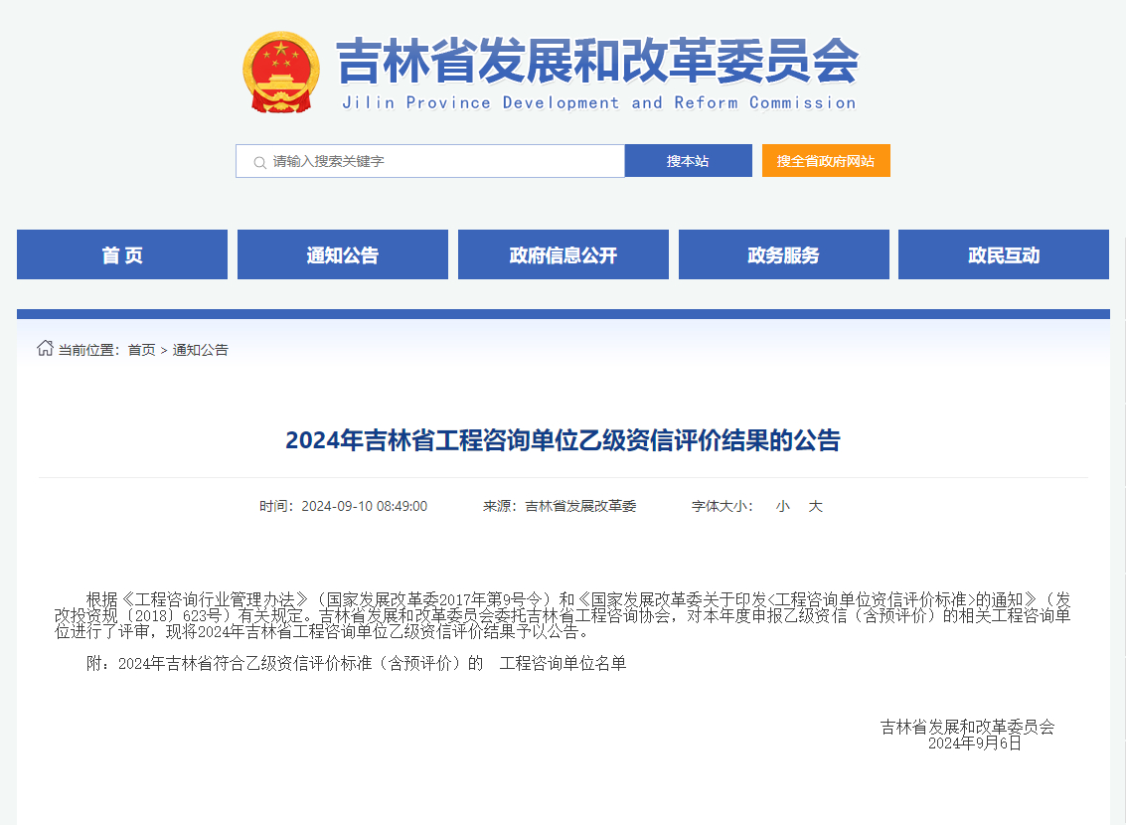
Task: Set font size to 小
Action: 783,506
